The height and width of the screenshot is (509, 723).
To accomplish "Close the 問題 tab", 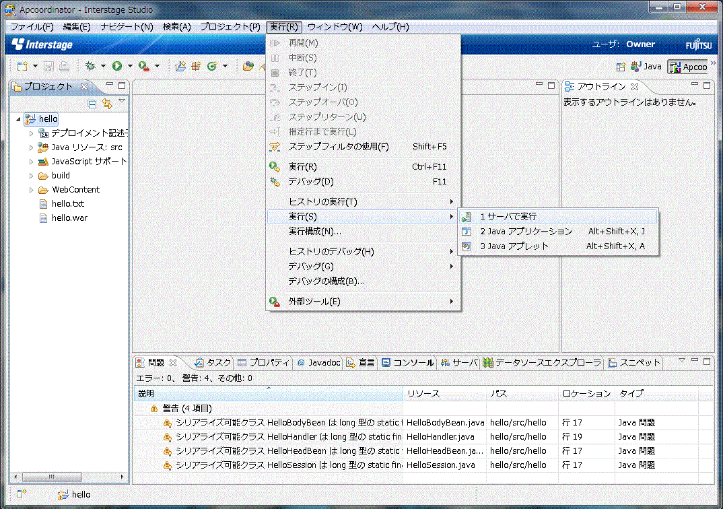I will pos(173,363).
